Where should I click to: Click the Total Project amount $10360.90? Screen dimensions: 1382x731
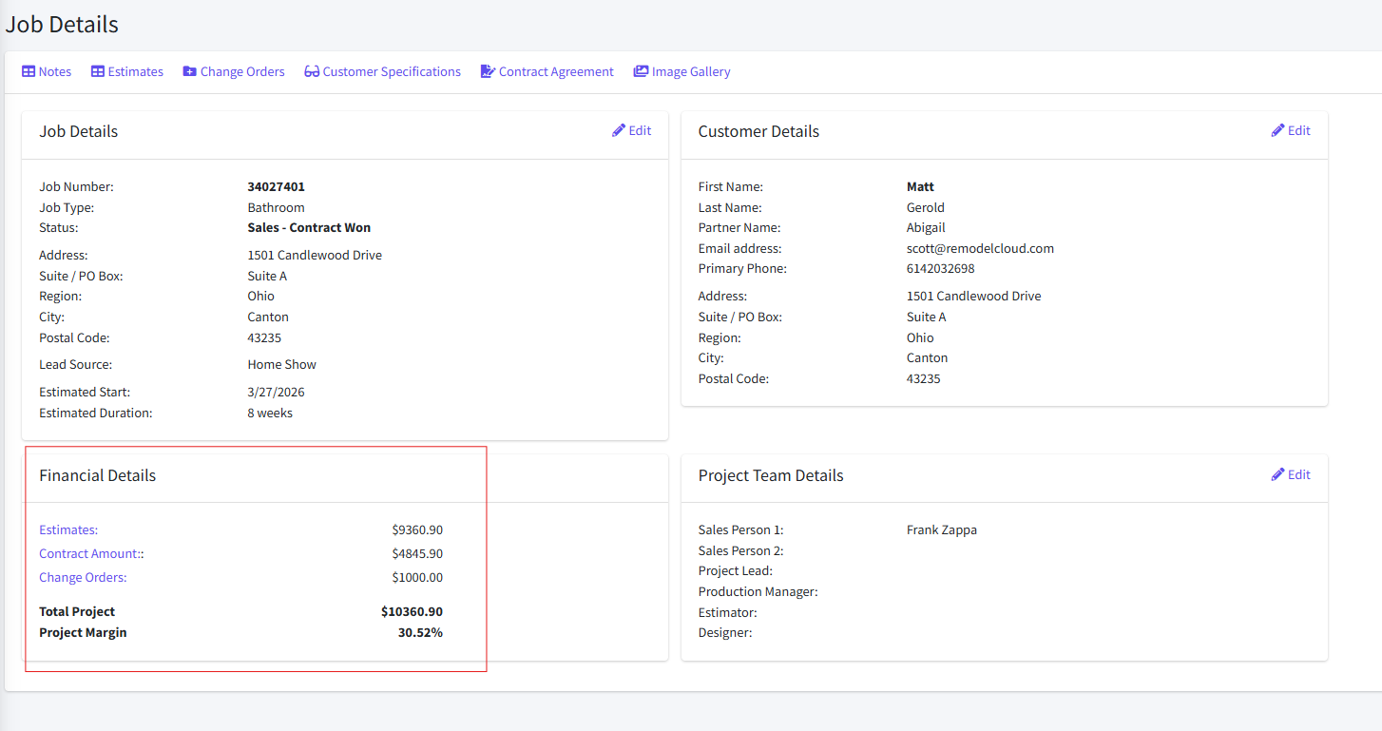tap(412, 612)
